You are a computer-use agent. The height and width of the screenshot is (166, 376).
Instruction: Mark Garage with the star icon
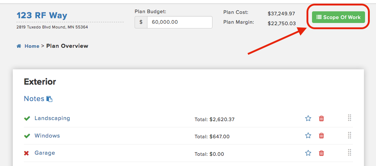[x=308, y=153]
